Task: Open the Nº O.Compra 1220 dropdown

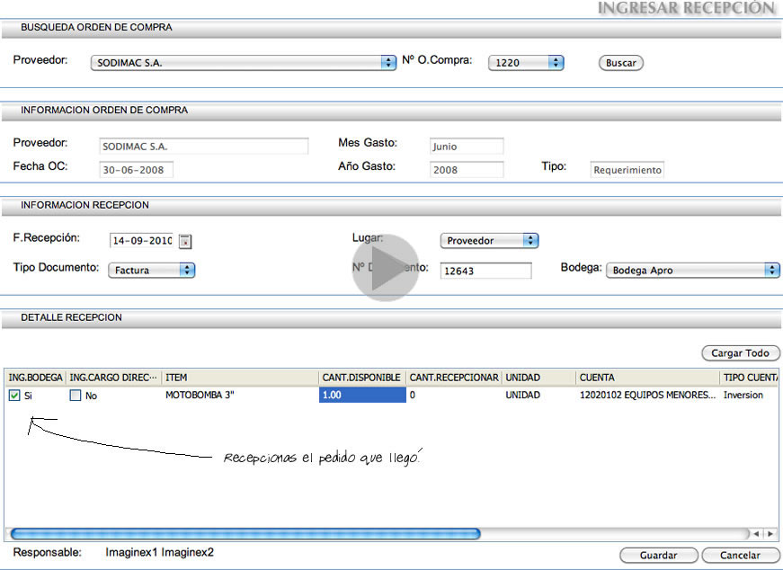Action: coord(526,62)
